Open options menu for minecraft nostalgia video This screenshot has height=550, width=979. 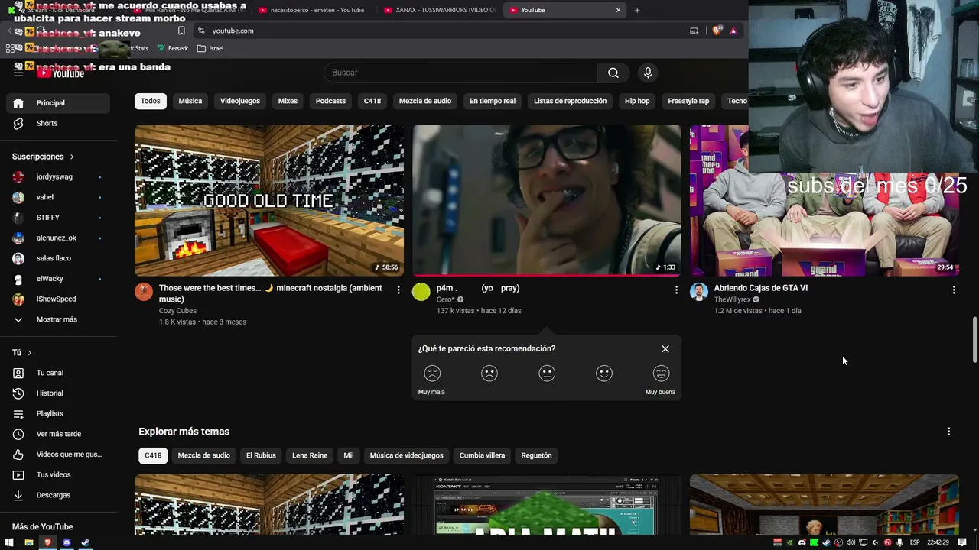click(398, 290)
